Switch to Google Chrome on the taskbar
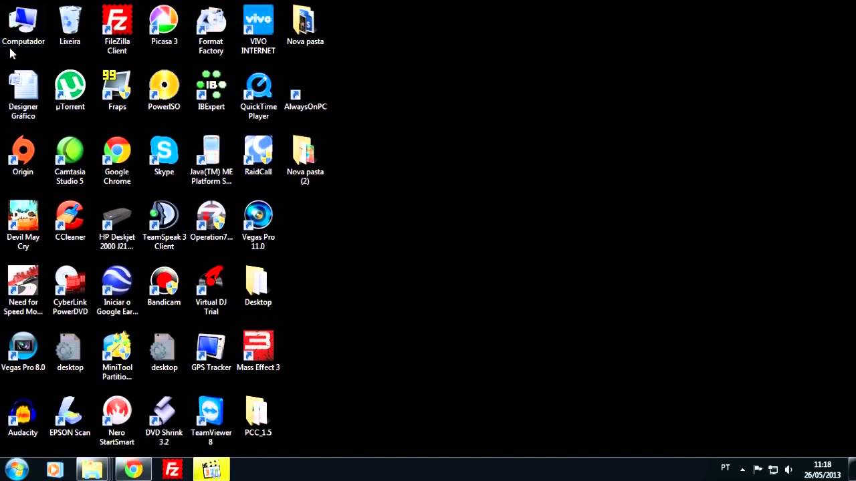Screen dimensions: 856x481 point(133,470)
